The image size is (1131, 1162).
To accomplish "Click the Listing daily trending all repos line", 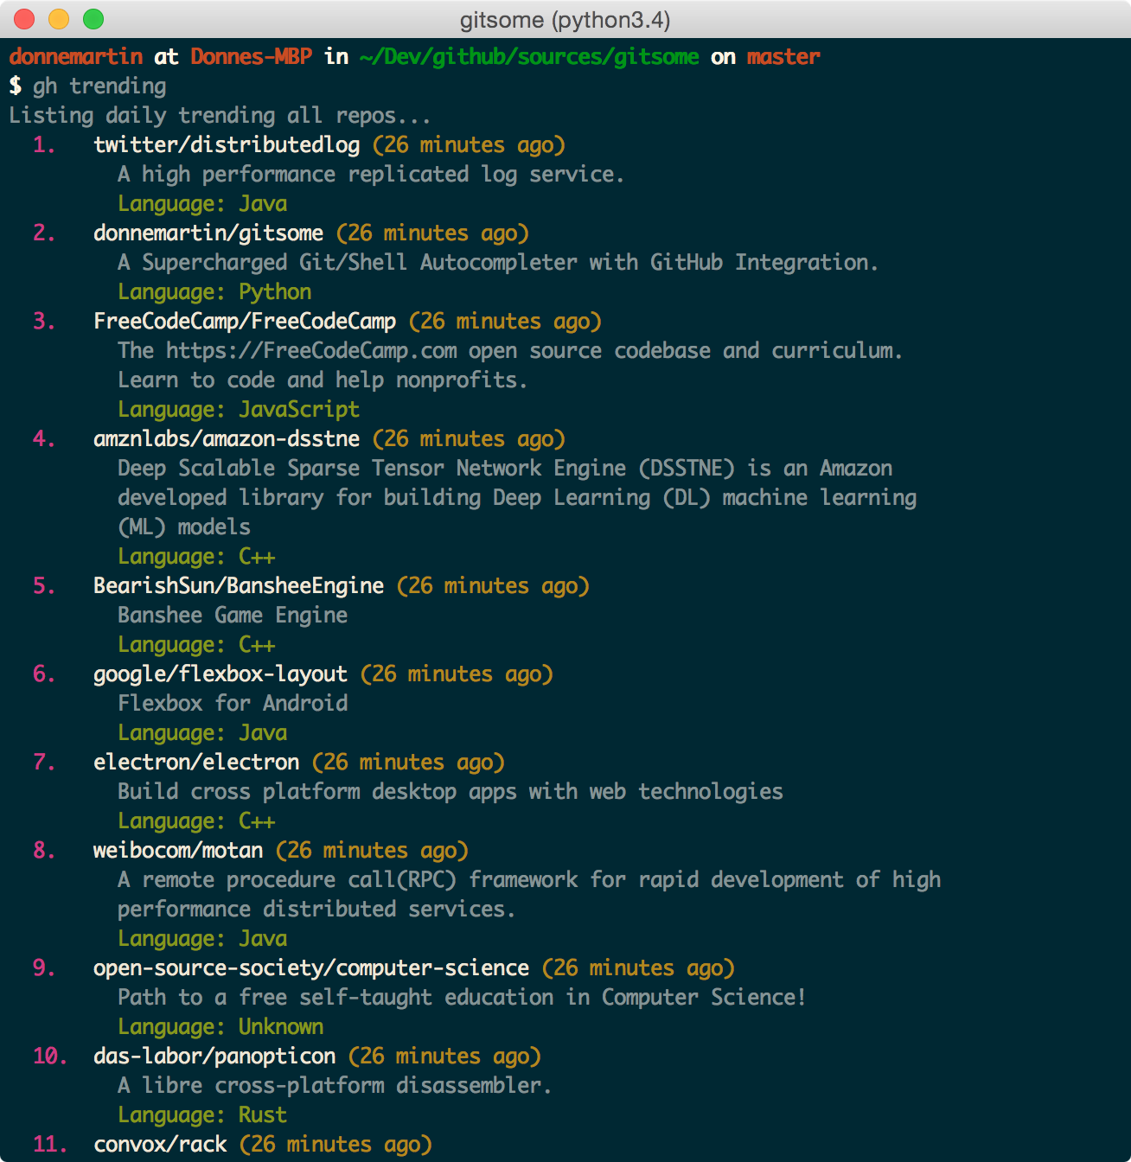I will (220, 116).
